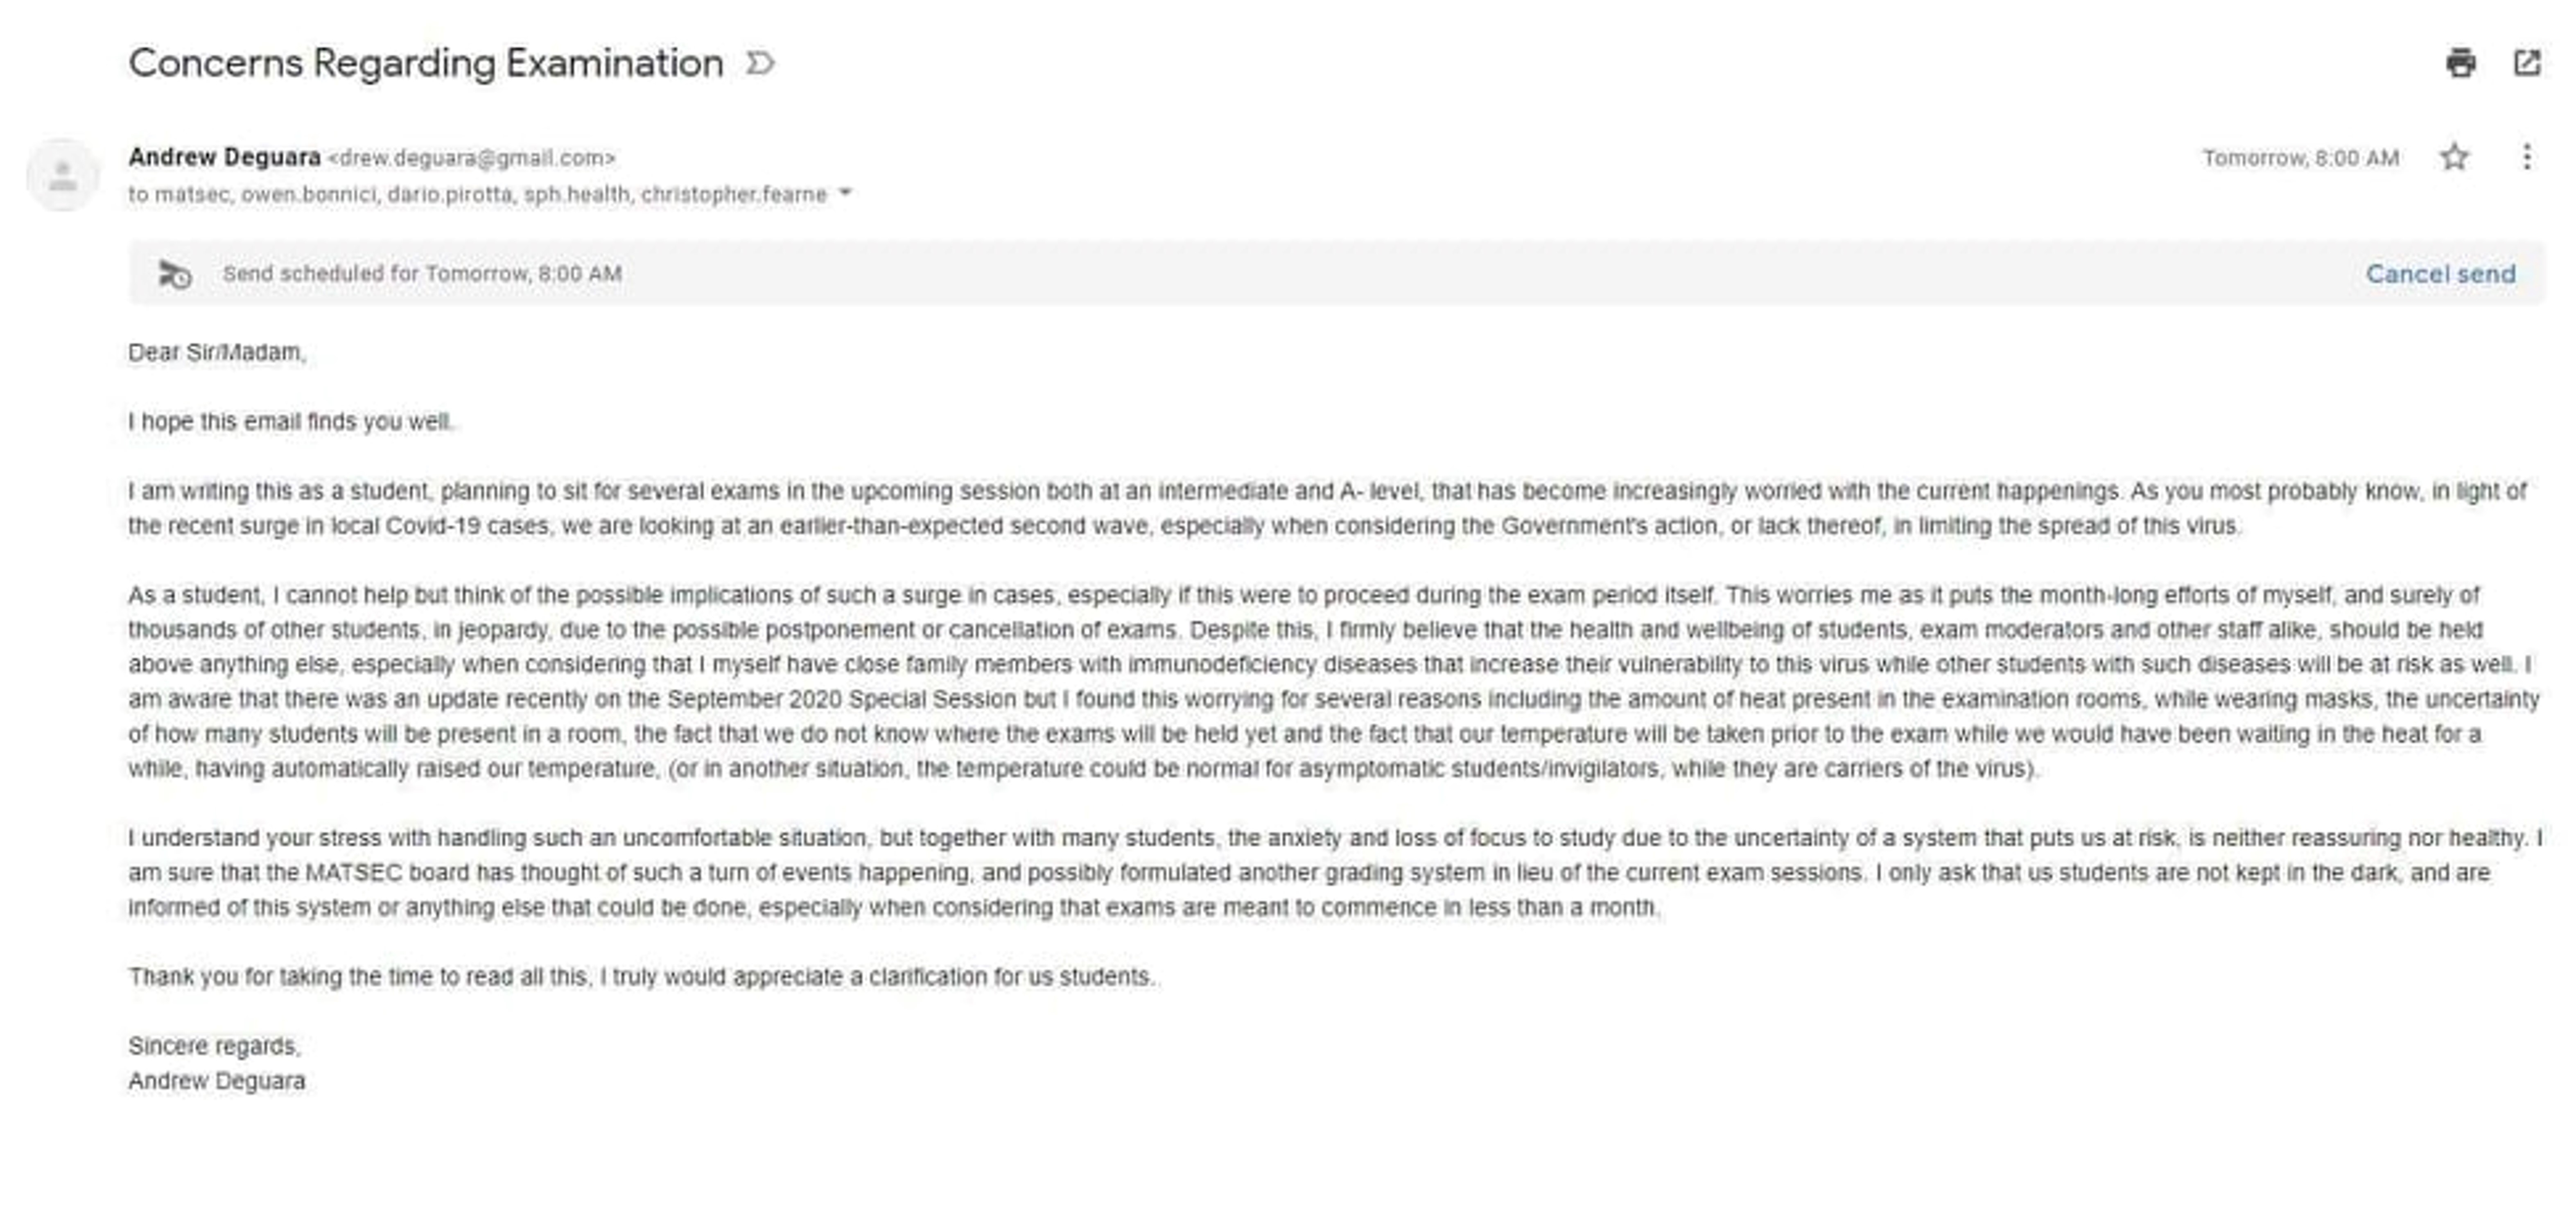Click the Andrew Deguara signature at bottom

click(217, 1081)
